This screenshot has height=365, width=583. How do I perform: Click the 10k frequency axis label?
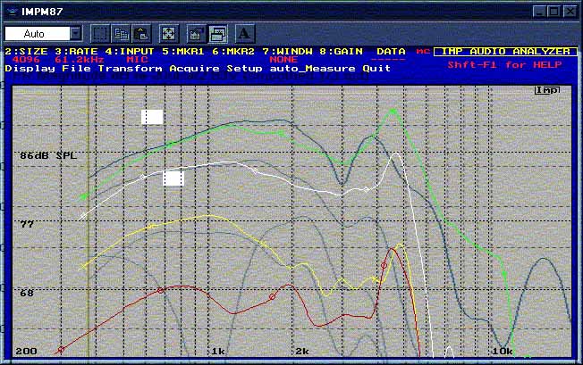click(x=503, y=351)
